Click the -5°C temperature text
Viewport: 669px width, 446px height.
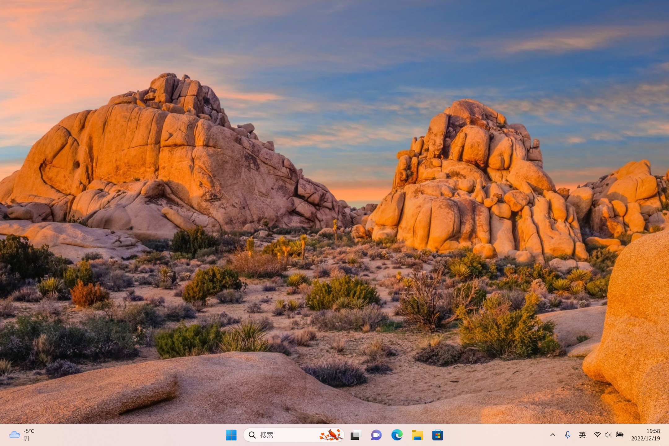(29, 431)
